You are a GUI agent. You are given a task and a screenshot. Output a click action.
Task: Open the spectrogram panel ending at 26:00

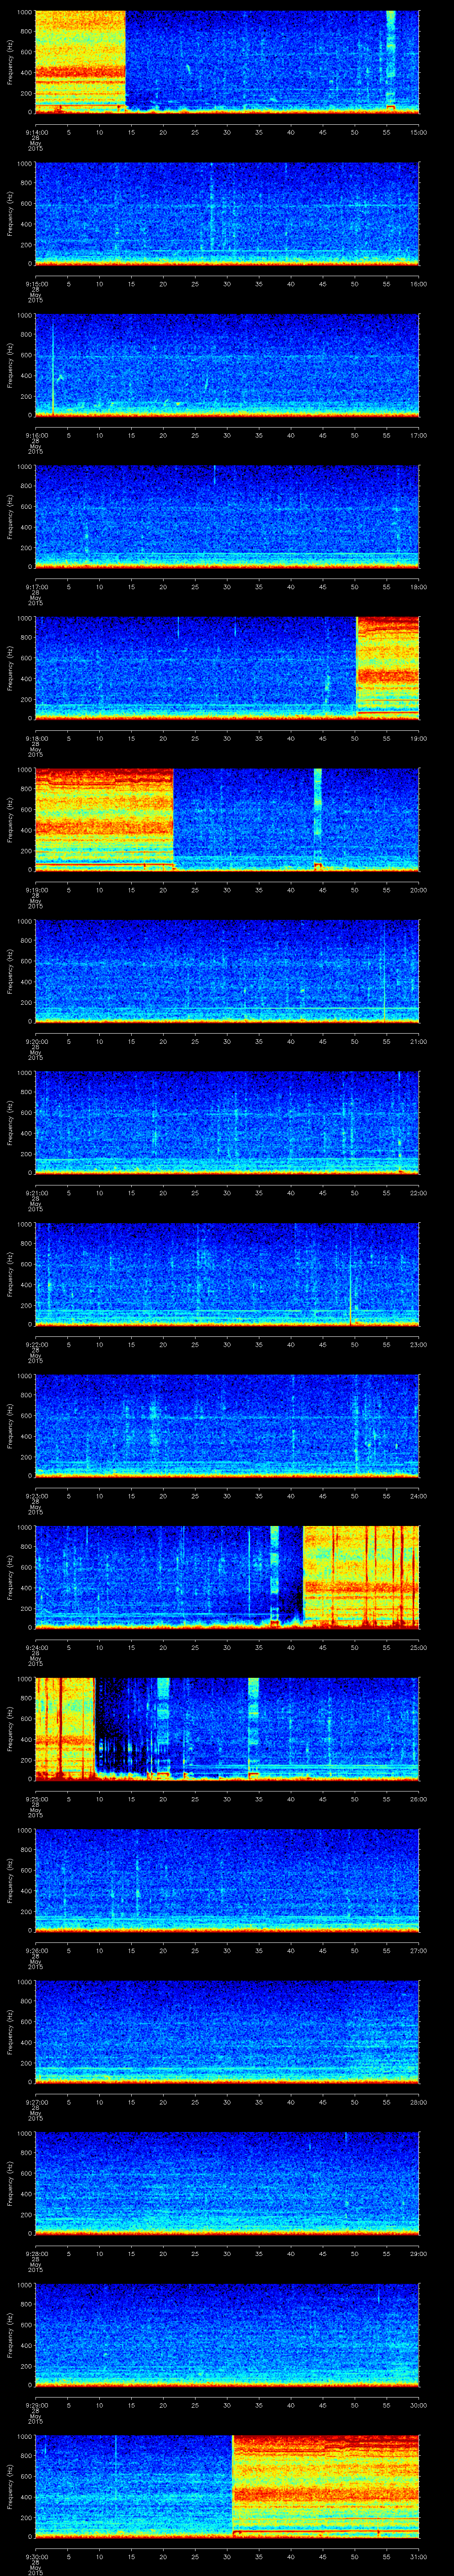(x=227, y=1728)
